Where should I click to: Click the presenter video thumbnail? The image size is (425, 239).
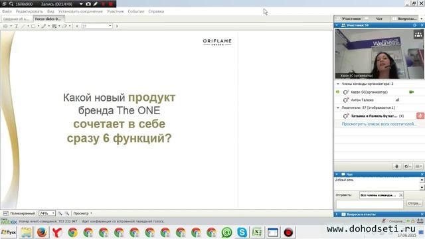pyautogui.click(x=379, y=54)
